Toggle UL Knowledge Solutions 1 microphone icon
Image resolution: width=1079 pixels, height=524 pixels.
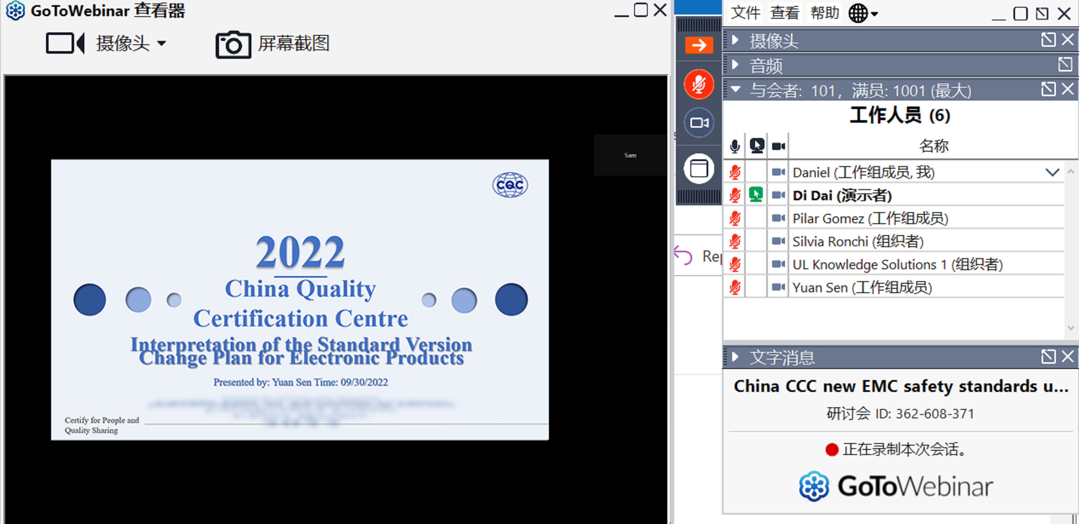tap(735, 264)
